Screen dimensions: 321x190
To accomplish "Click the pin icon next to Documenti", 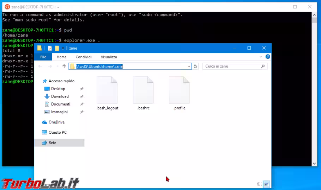I will (82, 104).
